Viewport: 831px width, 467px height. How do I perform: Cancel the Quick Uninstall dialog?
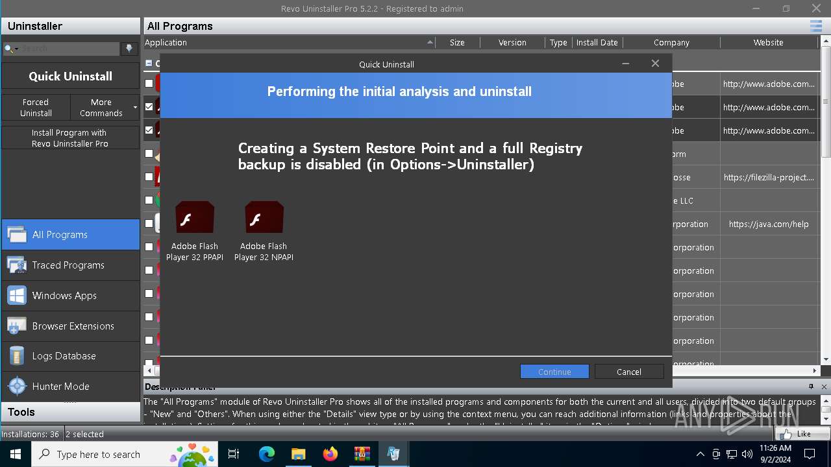click(x=628, y=372)
